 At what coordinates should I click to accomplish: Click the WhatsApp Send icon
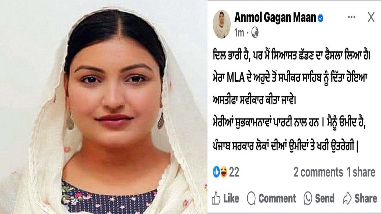pyautogui.click(x=308, y=198)
